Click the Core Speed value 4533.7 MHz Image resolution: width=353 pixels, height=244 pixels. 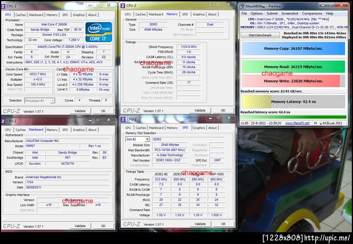pyautogui.click(x=38, y=74)
